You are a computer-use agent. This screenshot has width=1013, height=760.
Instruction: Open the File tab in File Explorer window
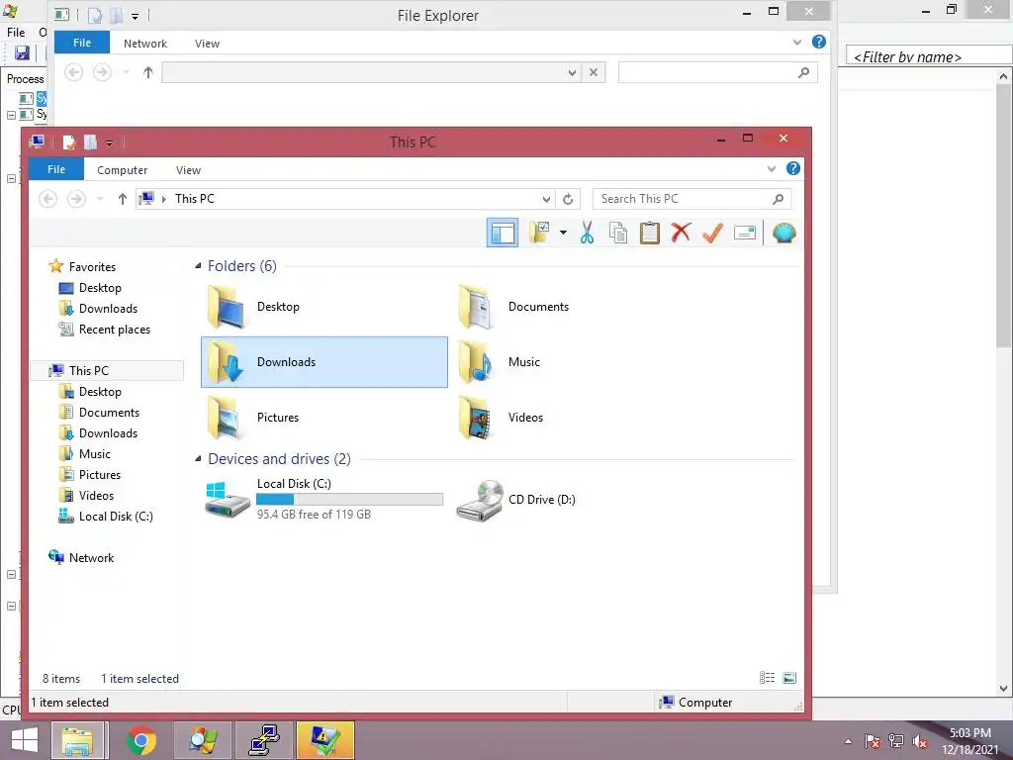coord(82,43)
